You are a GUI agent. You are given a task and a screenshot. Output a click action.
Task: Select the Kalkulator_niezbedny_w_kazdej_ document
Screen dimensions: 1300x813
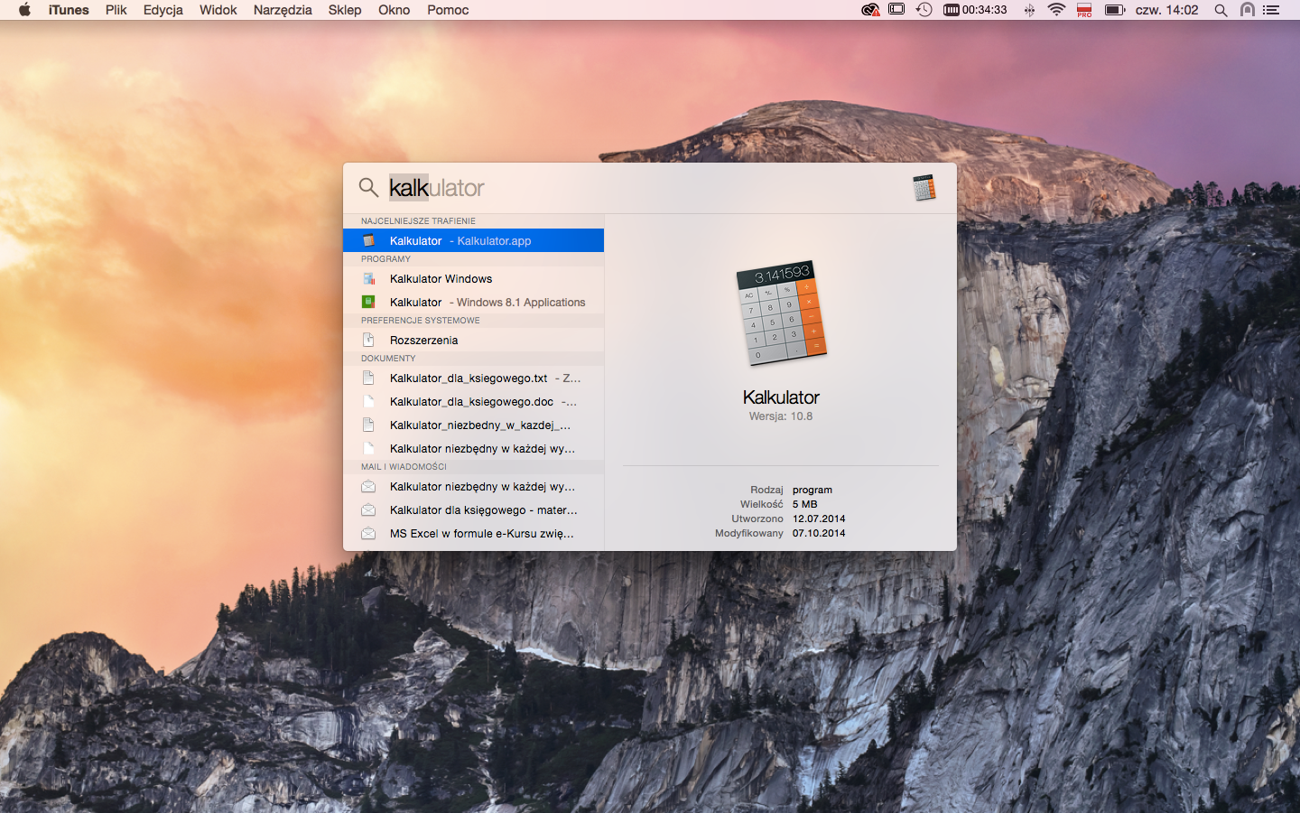pyautogui.click(x=473, y=425)
